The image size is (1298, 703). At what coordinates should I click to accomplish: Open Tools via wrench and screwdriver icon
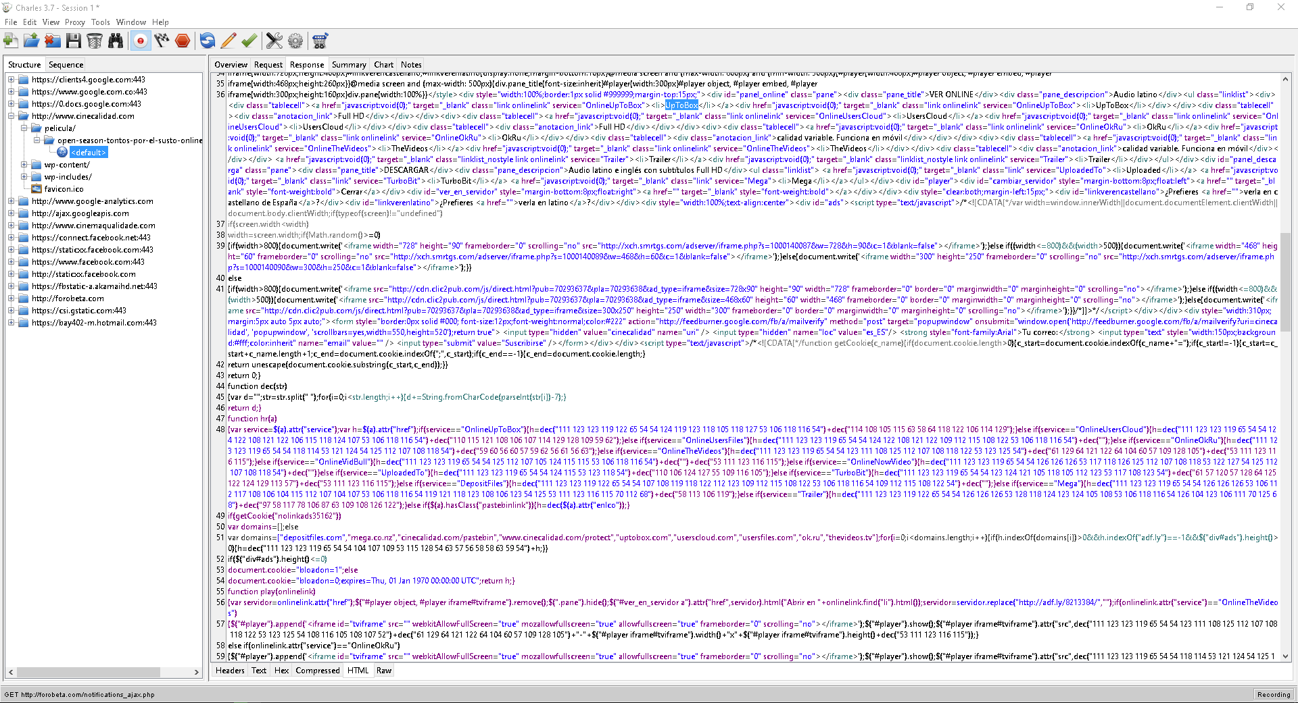point(274,41)
